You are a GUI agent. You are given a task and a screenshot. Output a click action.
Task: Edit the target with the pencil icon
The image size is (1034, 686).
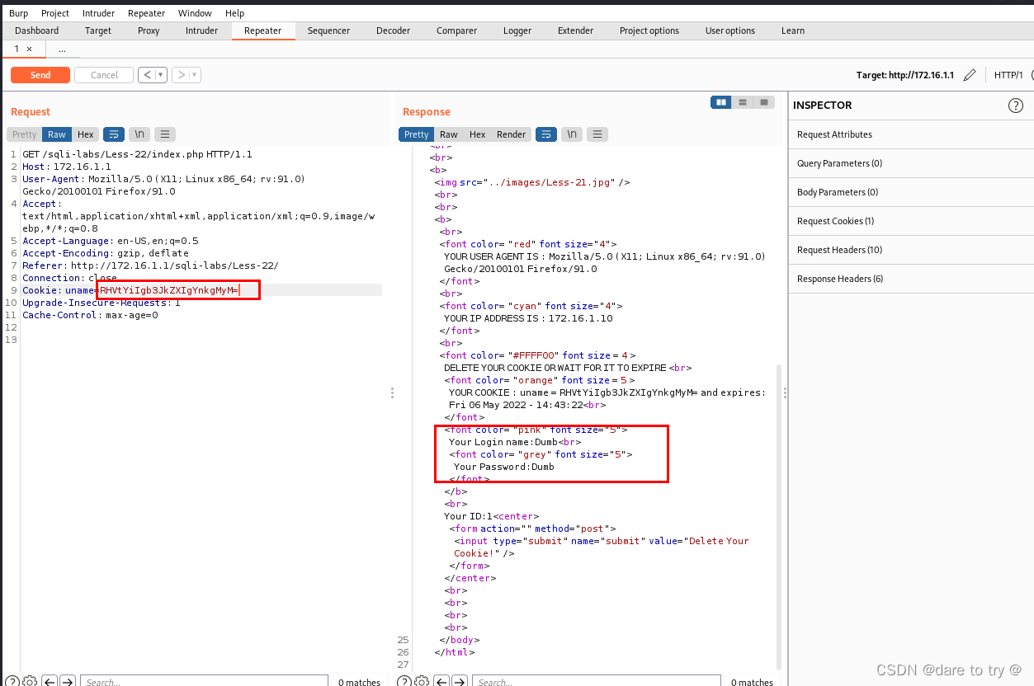970,75
